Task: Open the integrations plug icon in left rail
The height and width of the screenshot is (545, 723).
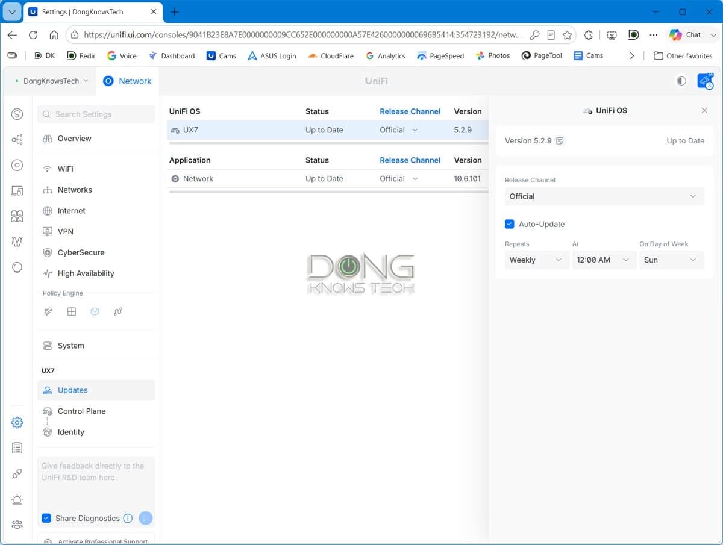Action: (17, 474)
